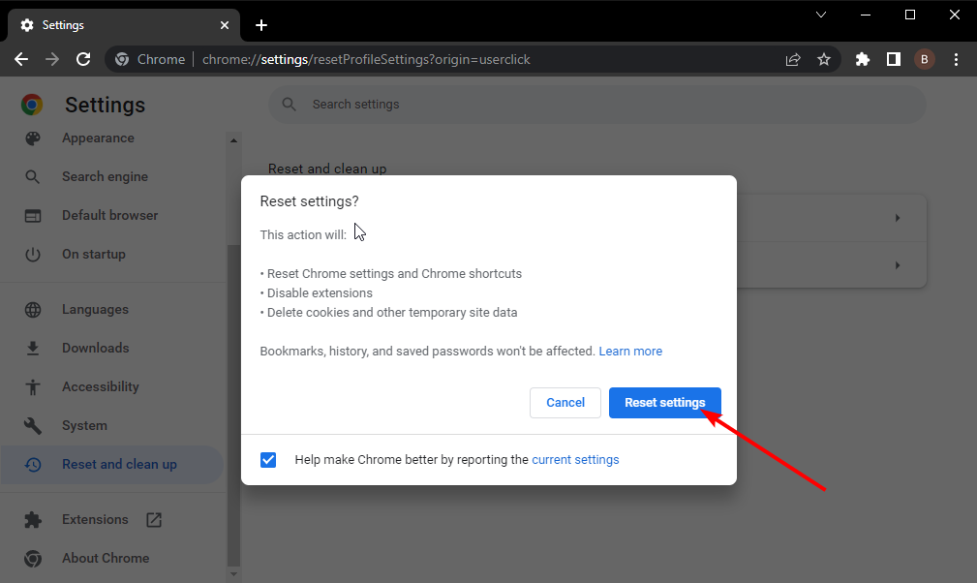Screen dimensions: 977x583
Task: Expand the second Reset and clean up row arrow
Action: pyautogui.click(x=898, y=264)
